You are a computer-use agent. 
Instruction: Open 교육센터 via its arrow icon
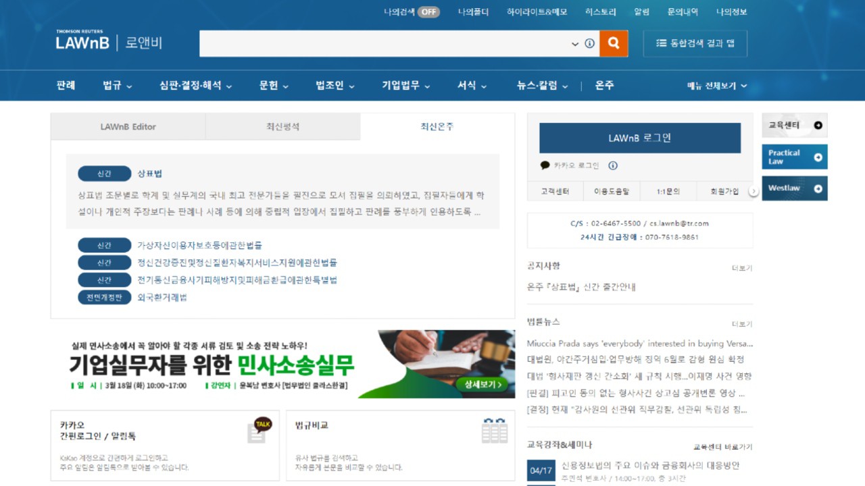pyautogui.click(x=818, y=126)
